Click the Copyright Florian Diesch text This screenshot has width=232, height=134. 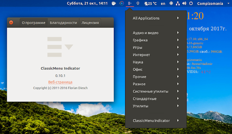[x=61, y=88]
